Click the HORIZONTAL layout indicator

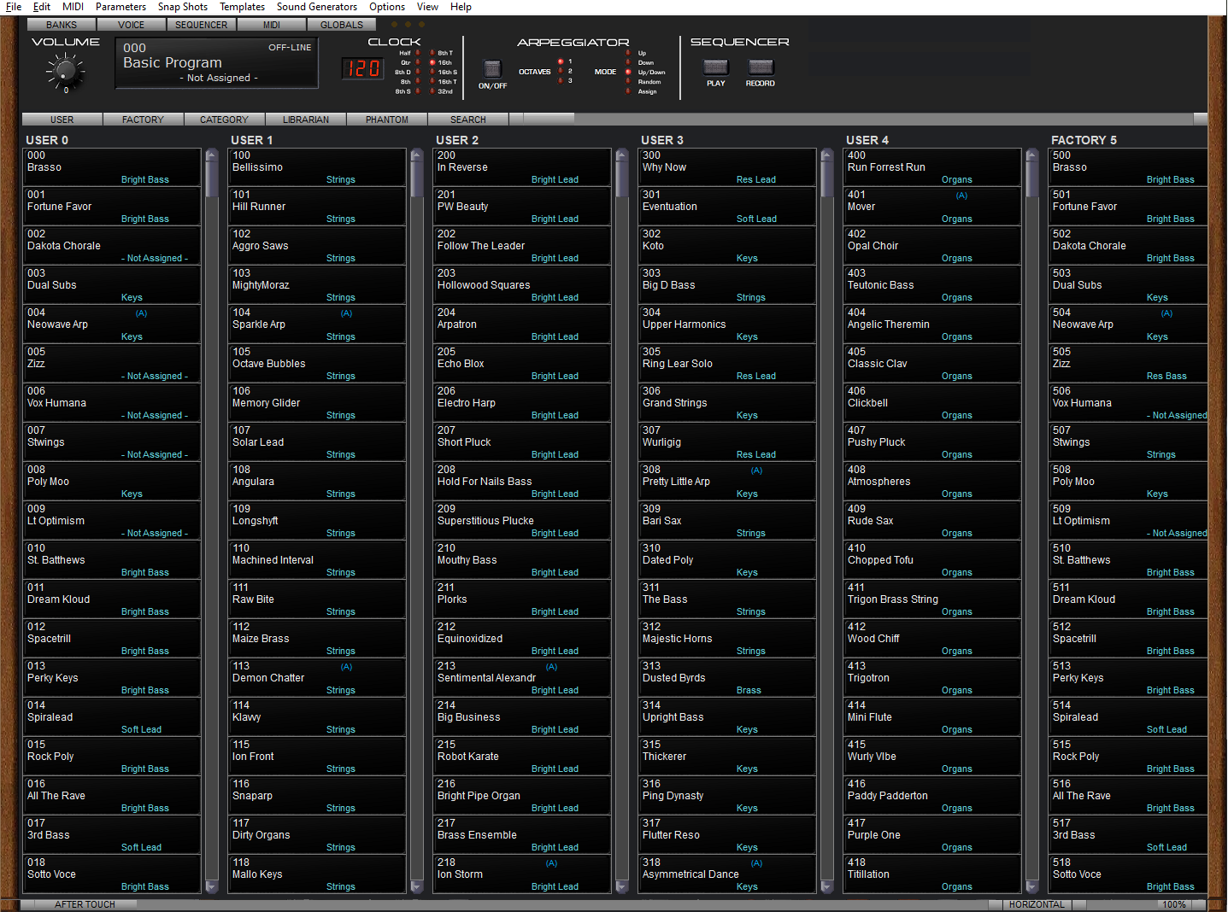click(x=1036, y=904)
